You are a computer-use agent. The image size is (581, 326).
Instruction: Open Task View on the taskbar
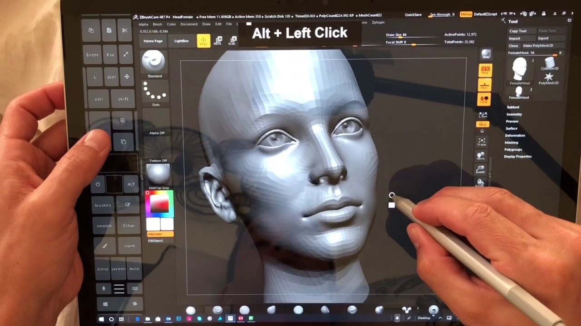coord(121,319)
